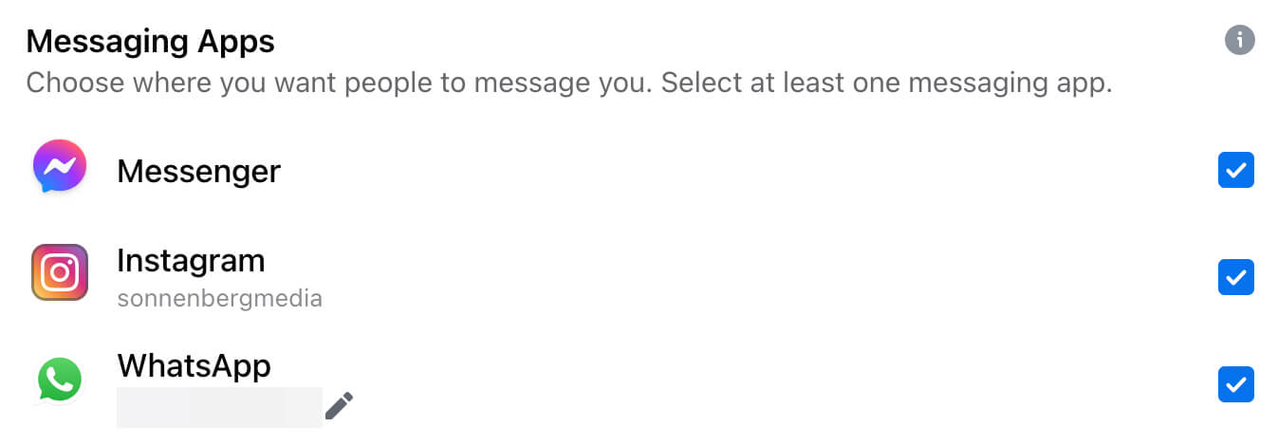
Task: Toggle the WhatsApp checkbox off
Action: pos(1236,384)
